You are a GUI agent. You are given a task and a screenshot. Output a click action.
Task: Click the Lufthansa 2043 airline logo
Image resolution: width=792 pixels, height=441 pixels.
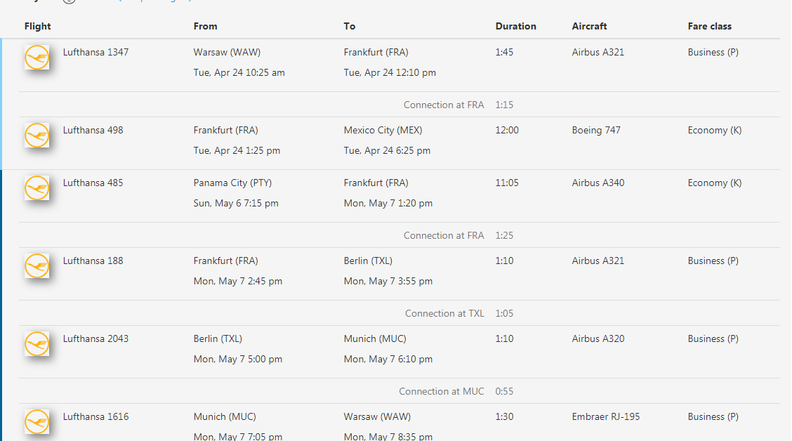point(37,343)
